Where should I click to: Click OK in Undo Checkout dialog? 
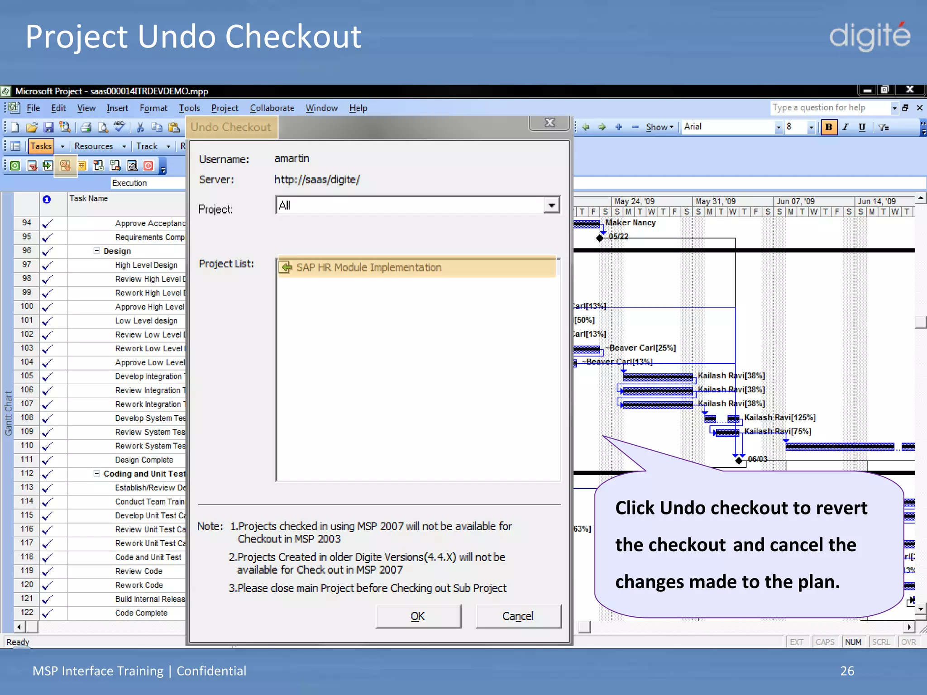[418, 616]
